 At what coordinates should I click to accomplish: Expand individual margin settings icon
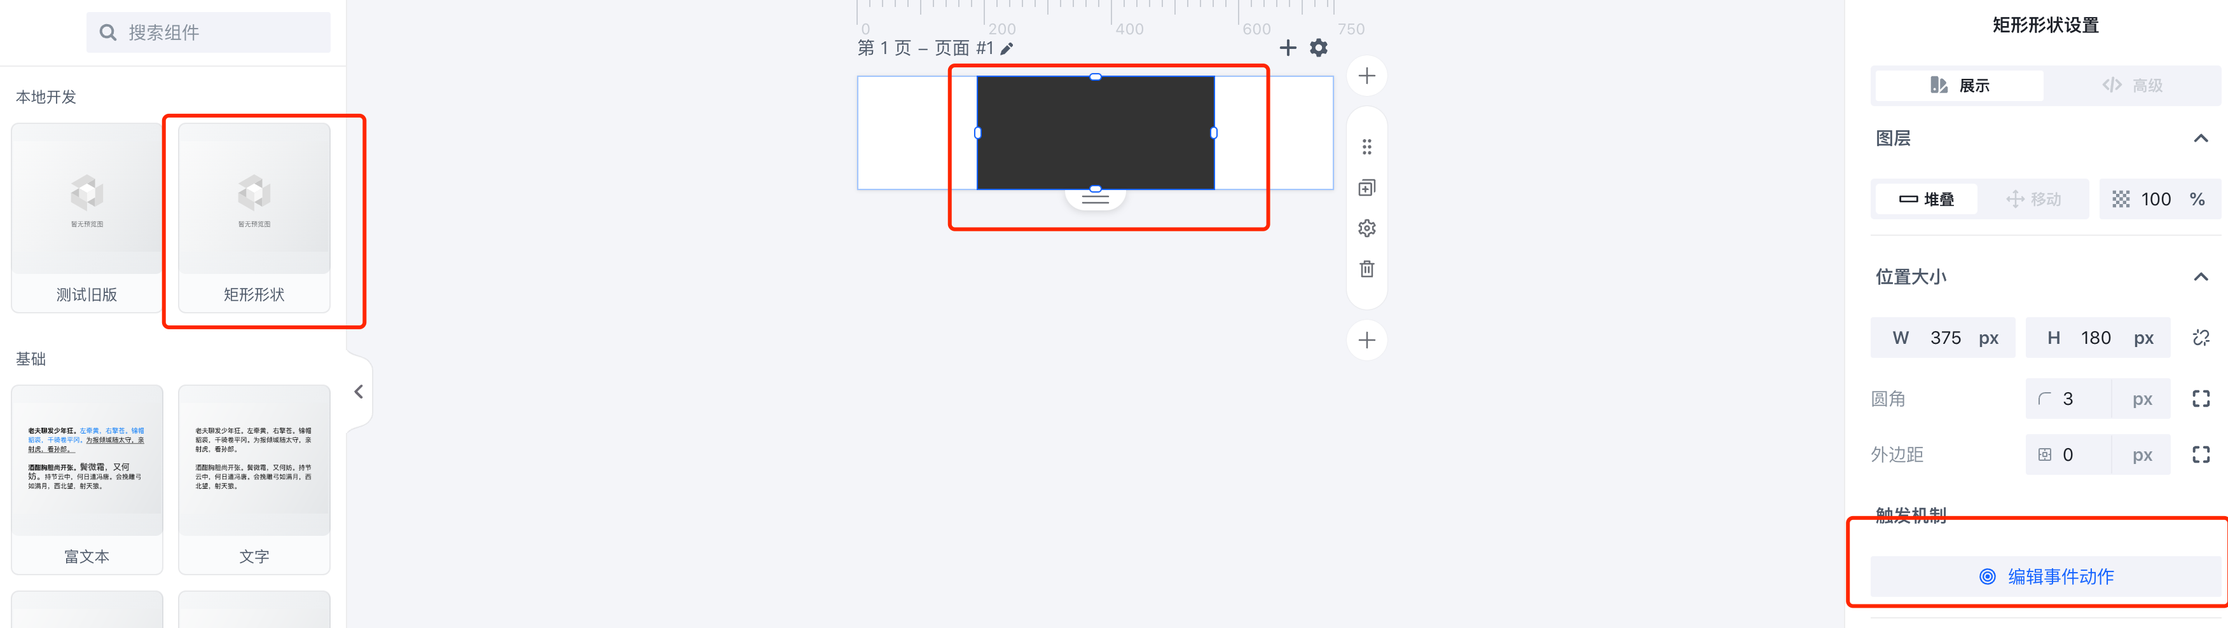pyautogui.click(x=2201, y=455)
